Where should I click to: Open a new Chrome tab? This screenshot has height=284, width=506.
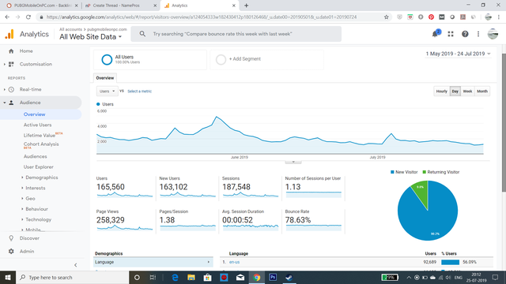(246, 6)
